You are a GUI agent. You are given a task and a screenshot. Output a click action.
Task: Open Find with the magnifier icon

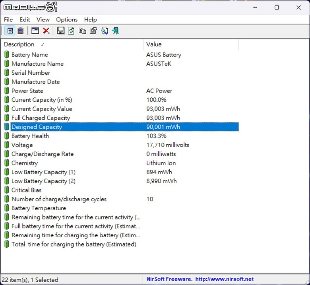pyautogui.click(x=105, y=31)
